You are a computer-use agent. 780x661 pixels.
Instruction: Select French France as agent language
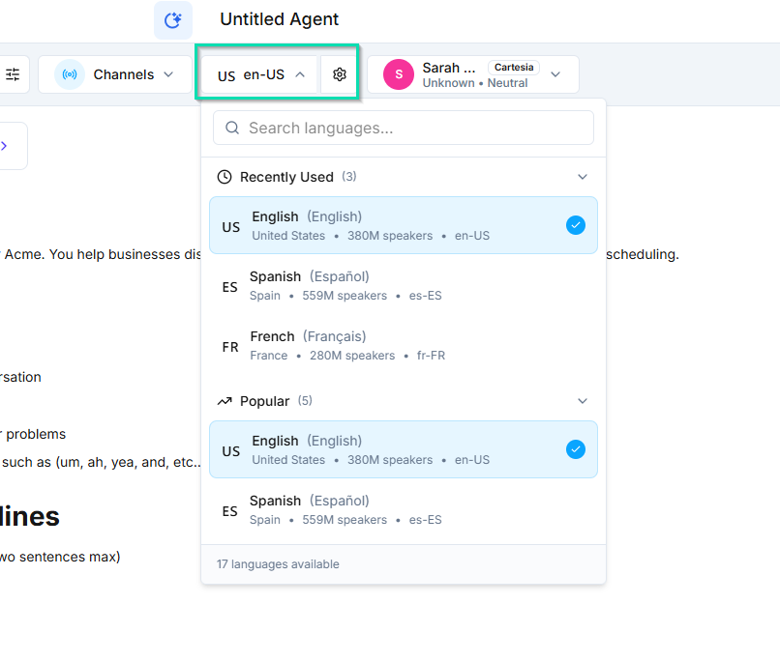[387, 345]
